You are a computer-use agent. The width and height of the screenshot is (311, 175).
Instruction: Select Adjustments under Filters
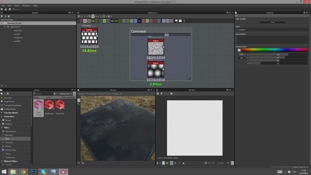(x=11, y=131)
